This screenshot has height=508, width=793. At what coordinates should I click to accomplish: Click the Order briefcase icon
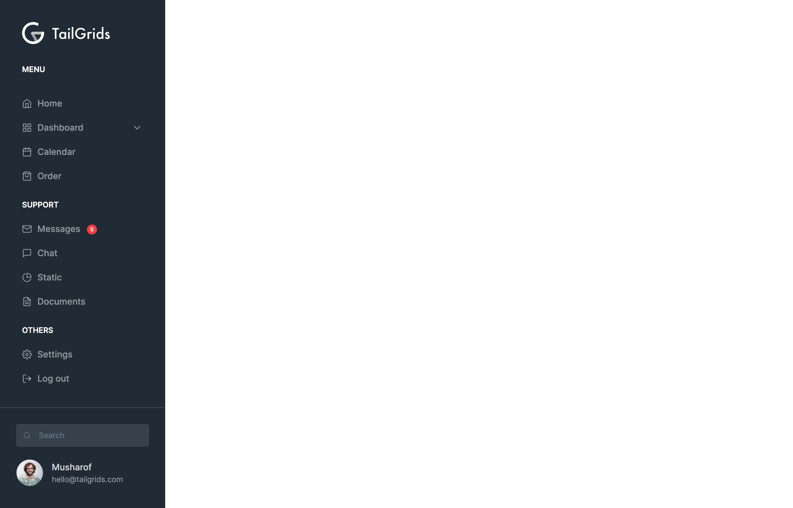pos(27,176)
